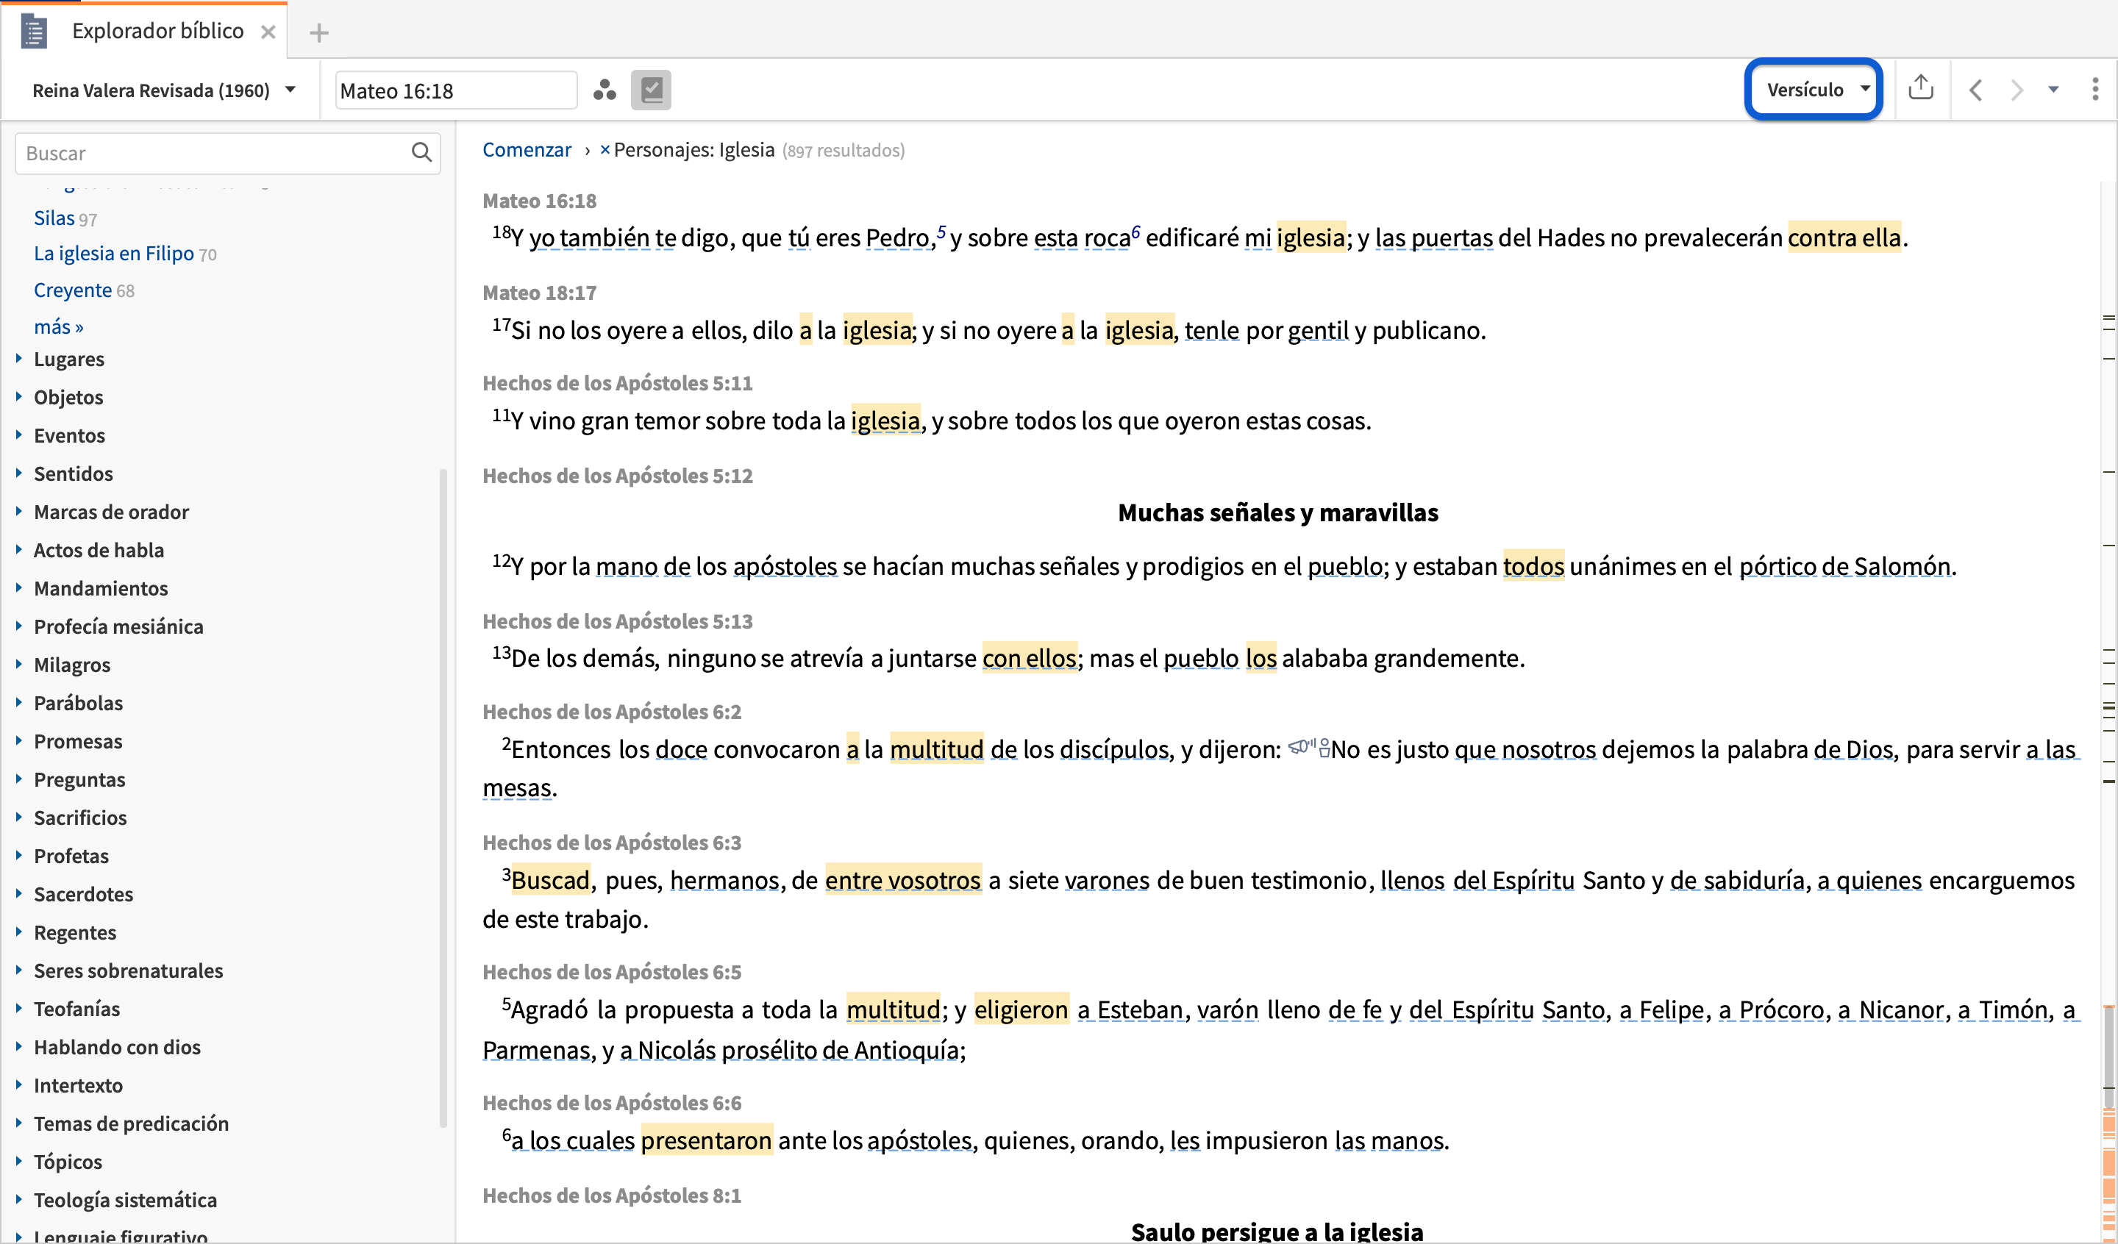Click the Mateo 16:18 reference field

pos(455,90)
